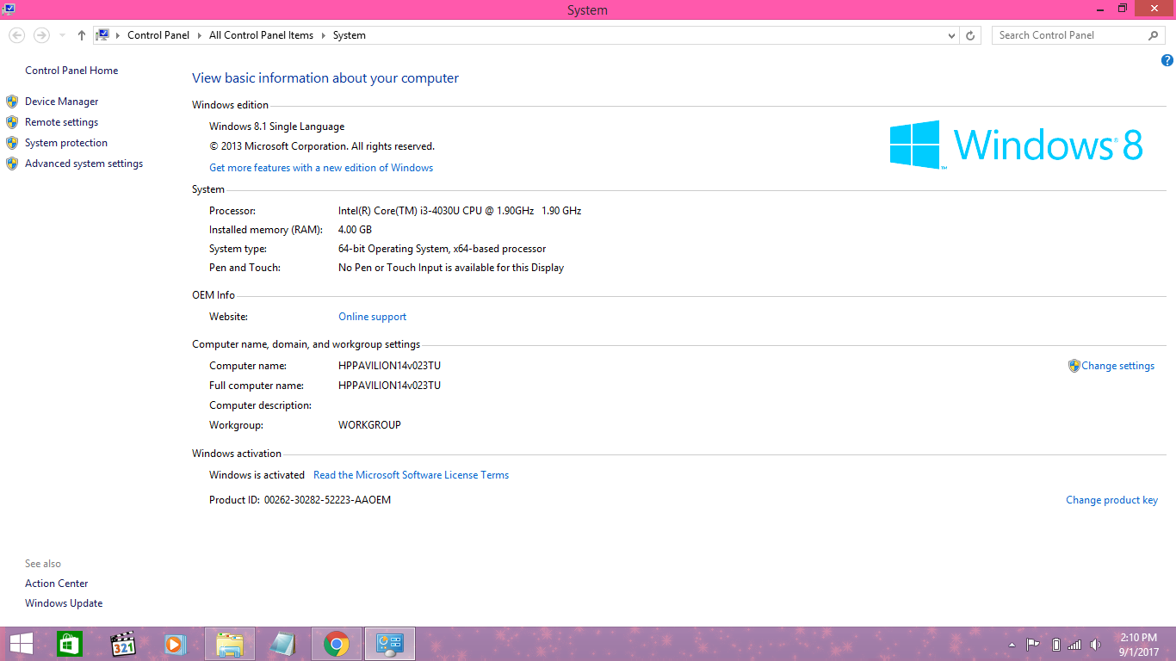Open the recent locations dropdown arrow
The height and width of the screenshot is (661, 1176).
click(x=63, y=35)
